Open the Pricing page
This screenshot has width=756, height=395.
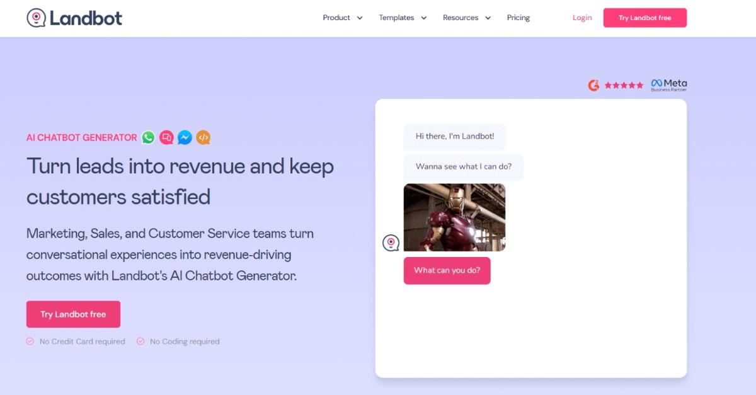pos(518,18)
